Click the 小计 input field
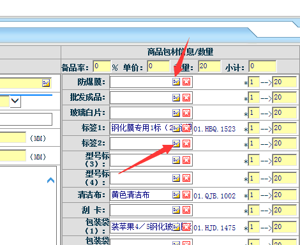The height and width of the screenshot is (245, 300). (x=262, y=66)
